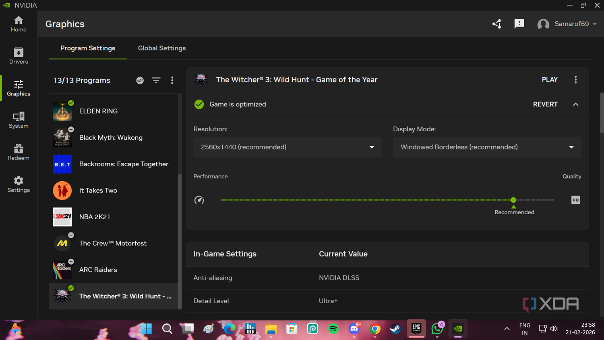Open The Witcher 3 more-options menu

[x=576, y=80]
